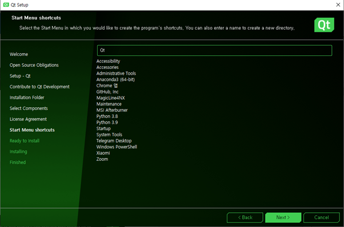The height and width of the screenshot is (227, 344).
Task: Click the Setup - Qt step
Action: pyautogui.click(x=20, y=76)
